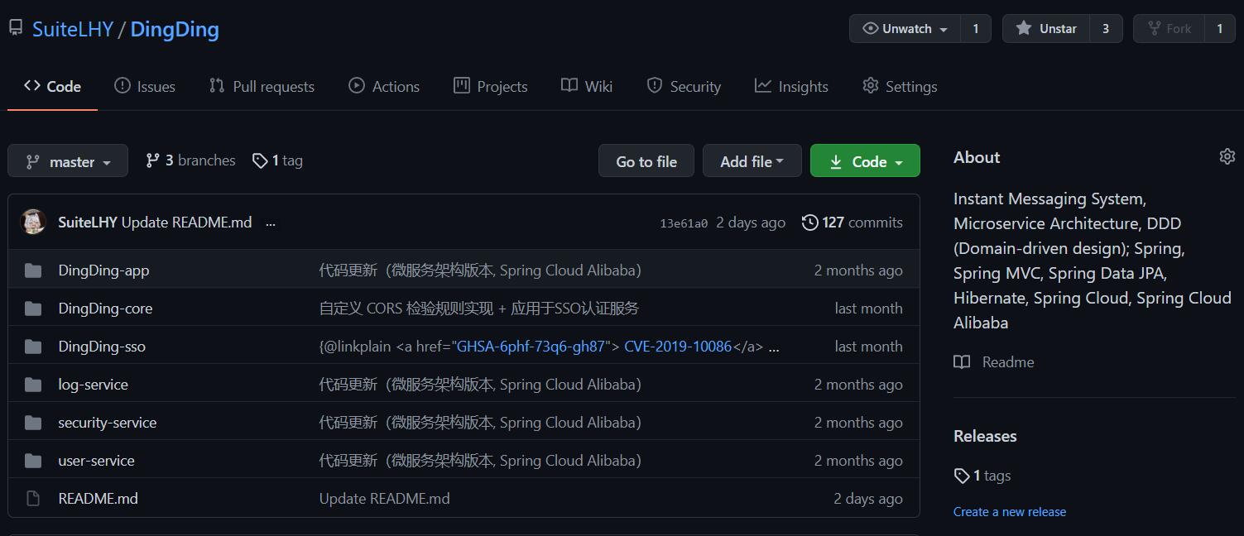Switch to the Pull requests tab
The width and height of the screenshot is (1244, 536).
[x=262, y=85]
